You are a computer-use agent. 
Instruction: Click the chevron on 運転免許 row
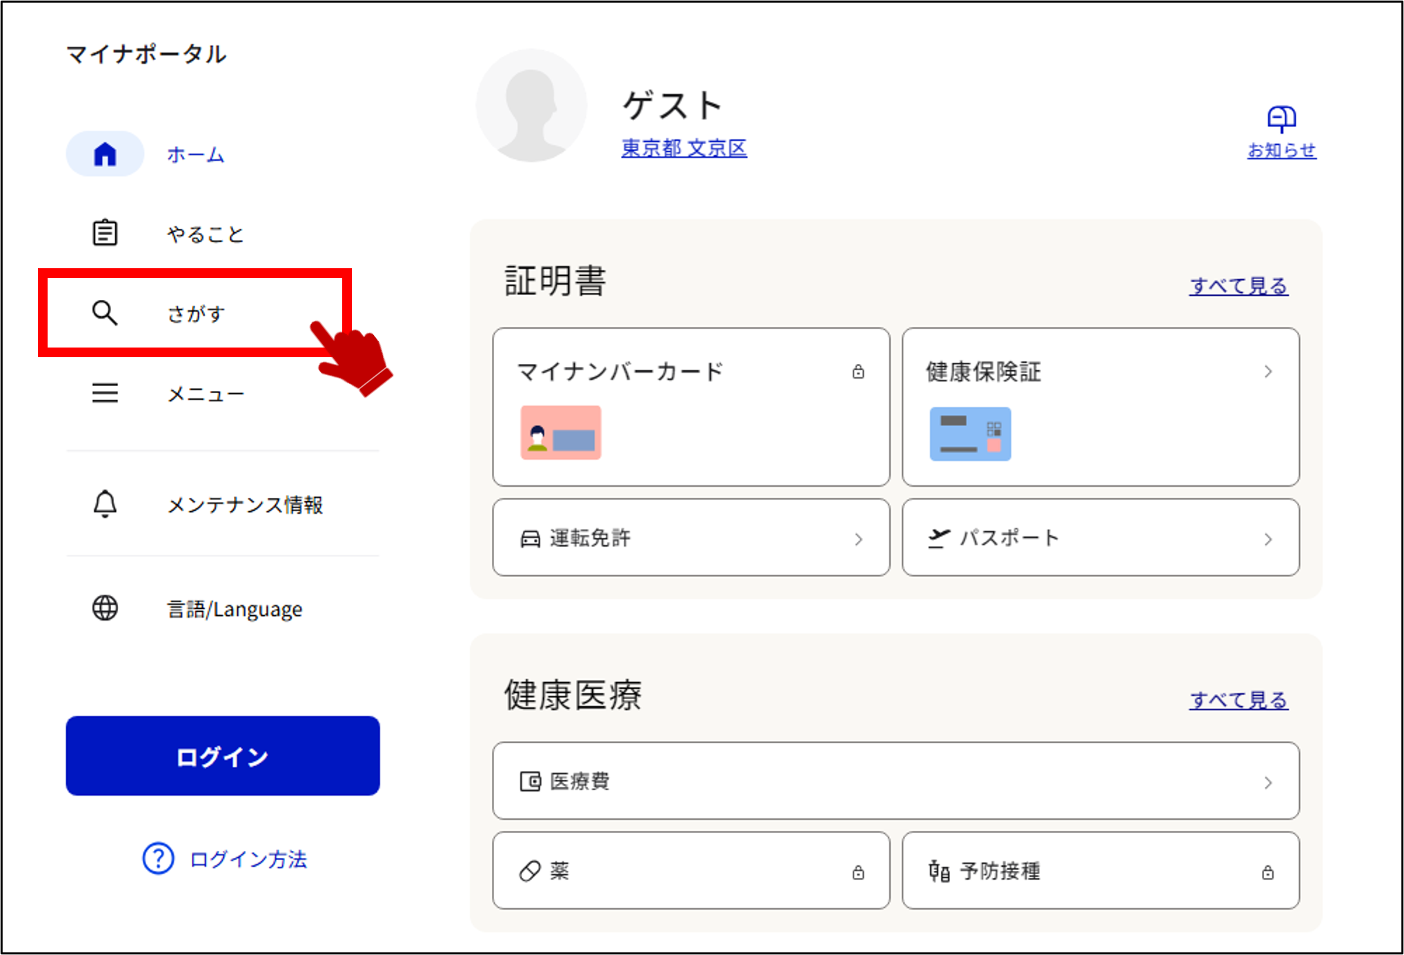tap(858, 539)
